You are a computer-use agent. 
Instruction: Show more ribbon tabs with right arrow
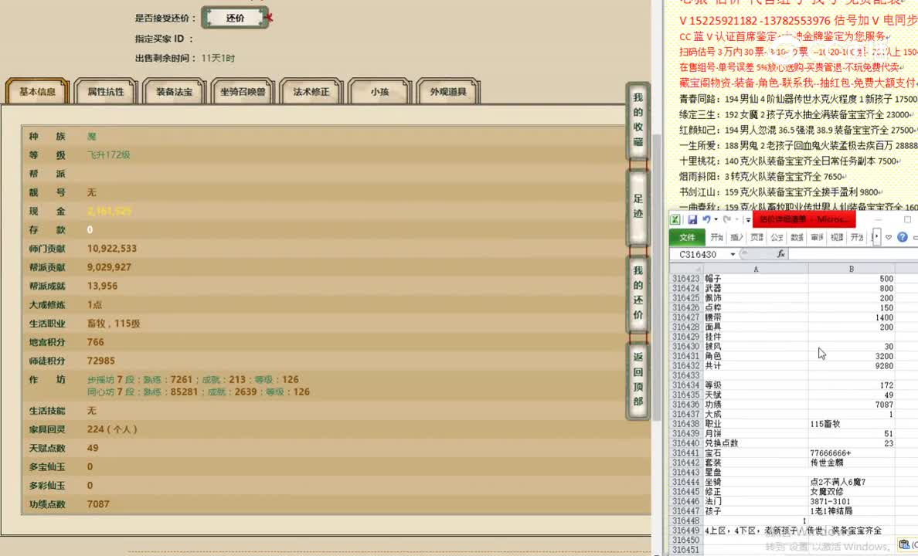875,237
